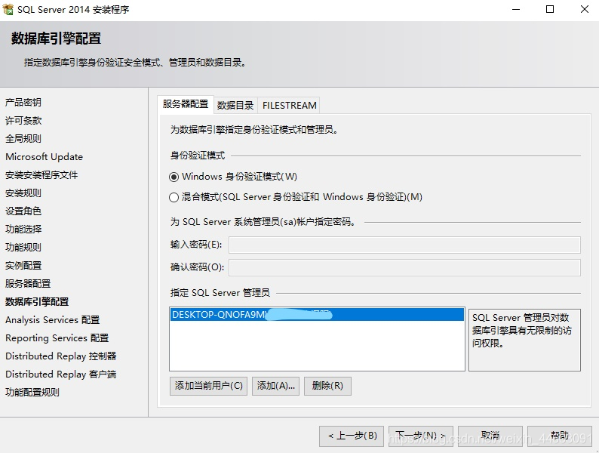Screen dimensions: 599x453
Task: Maximize the installer window
Action: tap(550, 9)
